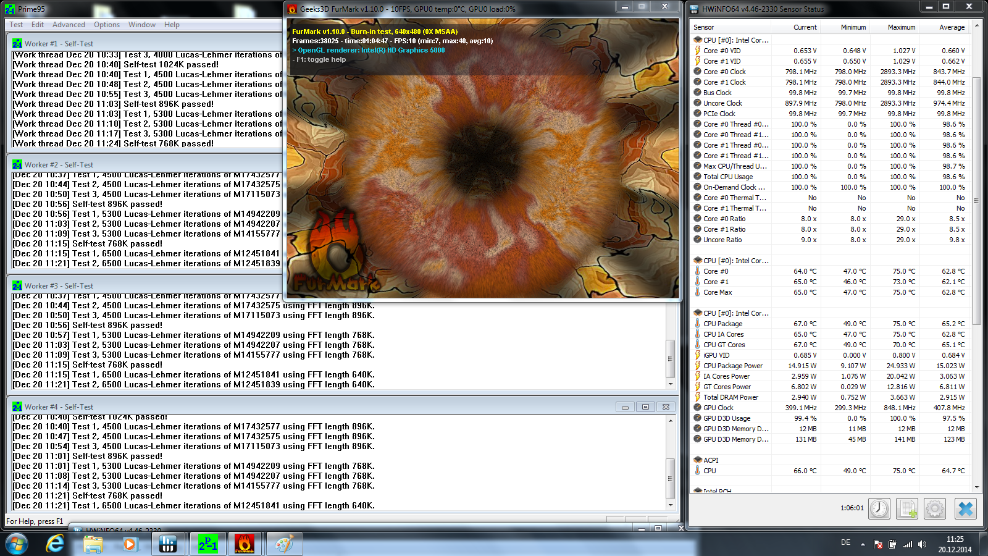Open the Options menu in Prime95
This screenshot has height=556, width=988.
pyautogui.click(x=107, y=25)
